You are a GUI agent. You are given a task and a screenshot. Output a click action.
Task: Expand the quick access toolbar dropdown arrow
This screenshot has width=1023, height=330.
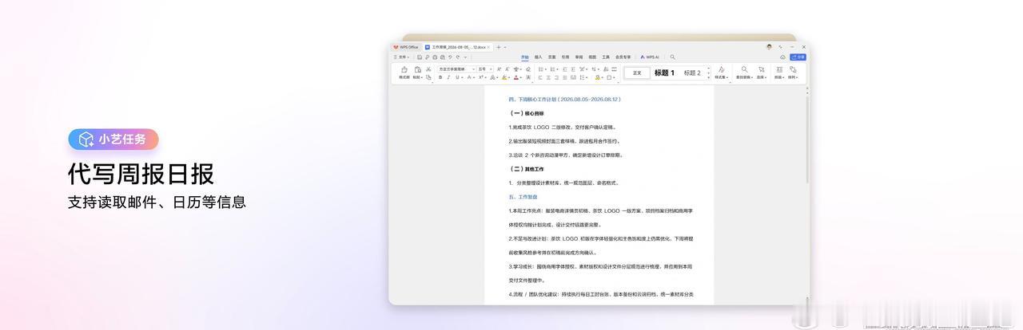[x=465, y=57]
